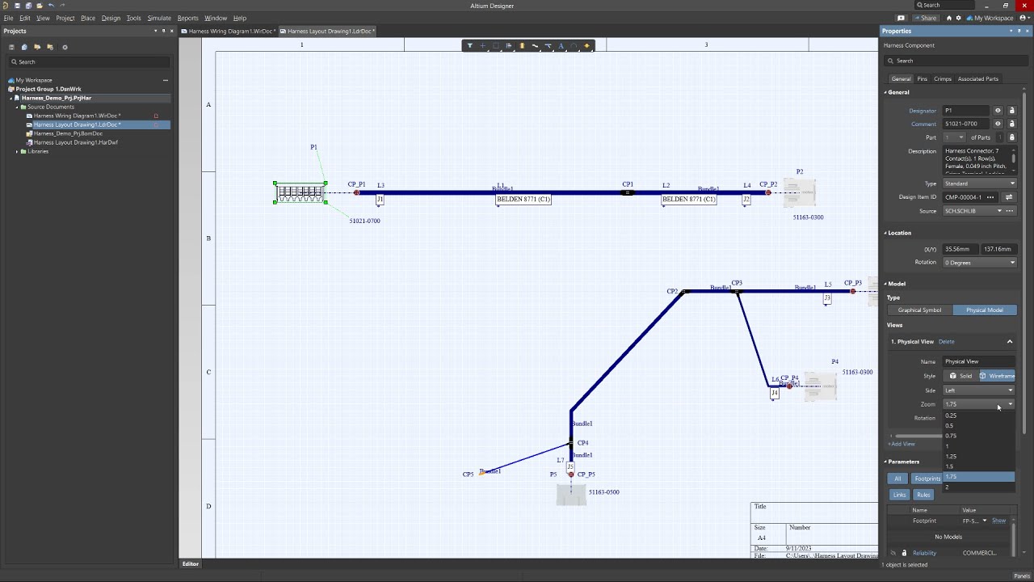The image size is (1034, 582).
Task: Toggle visibility of the Designator with the eye icon
Action: (x=998, y=111)
